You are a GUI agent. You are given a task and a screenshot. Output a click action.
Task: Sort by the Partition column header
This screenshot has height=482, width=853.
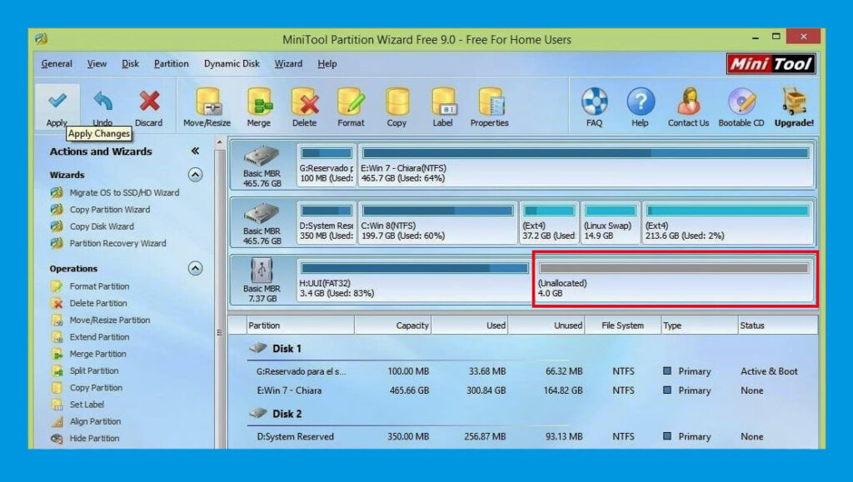tap(300, 325)
